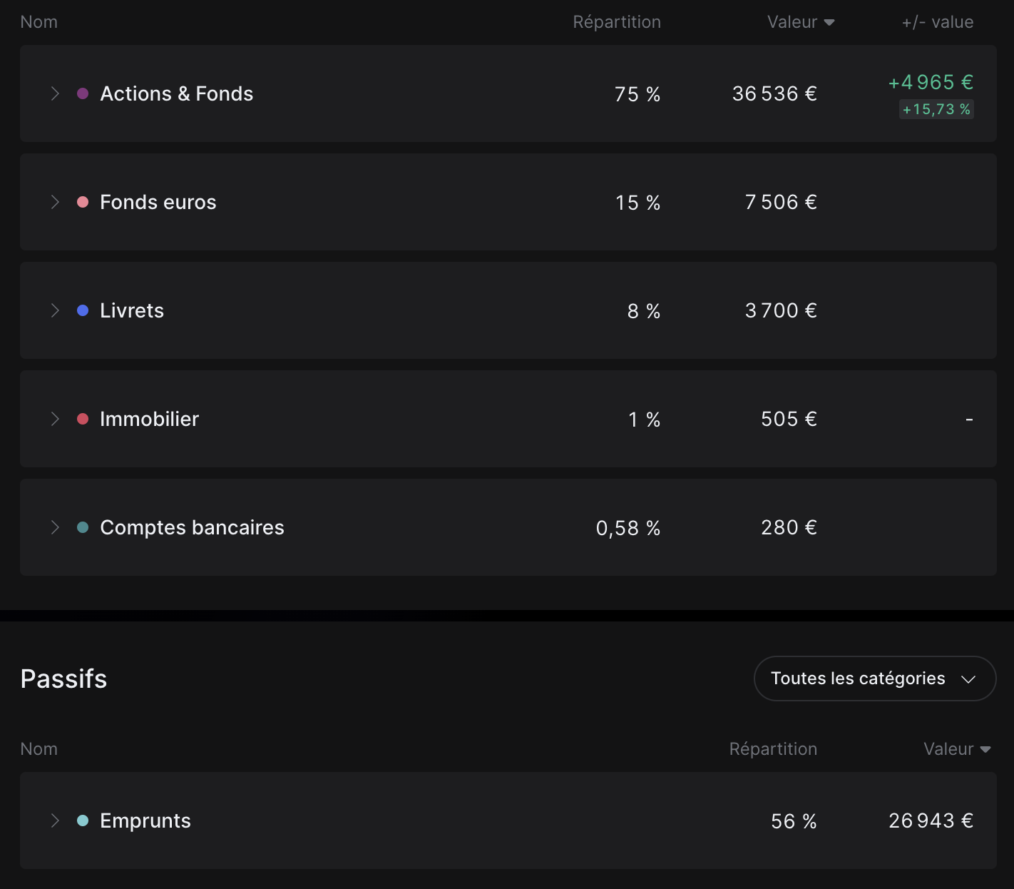Click the +15,73 % gain badge
1014x889 pixels.
pos(936,109)
